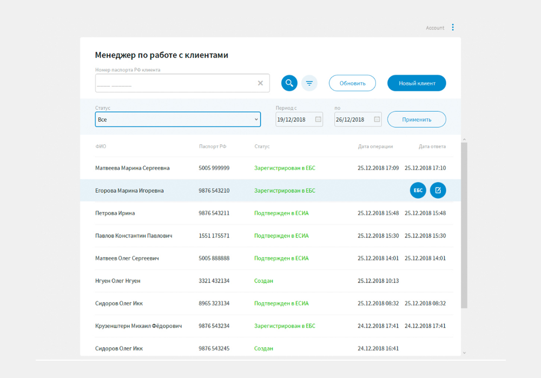The image size is (541, 378).
Task: Click passport number 9876 543234
Action: click(214, 326)
